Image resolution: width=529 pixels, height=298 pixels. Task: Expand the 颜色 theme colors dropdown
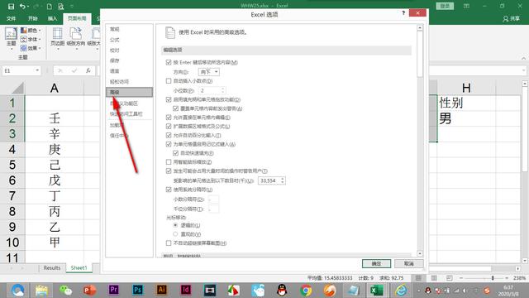coord(40,31)
